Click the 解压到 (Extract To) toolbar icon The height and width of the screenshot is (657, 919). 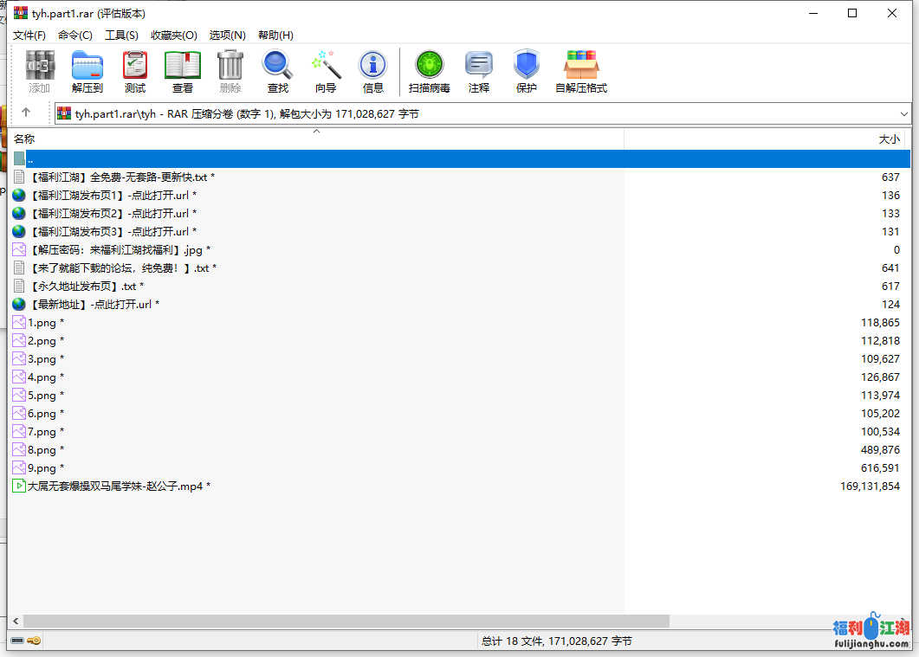pyautogui.click(x=87, y=71)
